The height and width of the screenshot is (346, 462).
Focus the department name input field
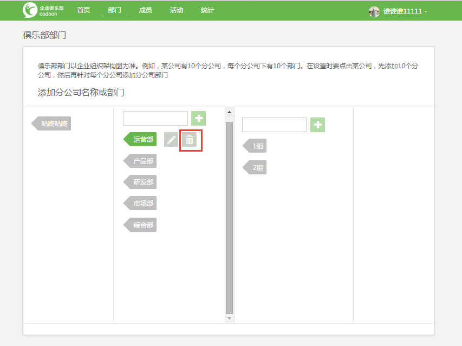point(155,119)
